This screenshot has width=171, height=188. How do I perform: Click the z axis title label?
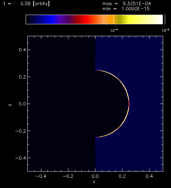(10, 105)
